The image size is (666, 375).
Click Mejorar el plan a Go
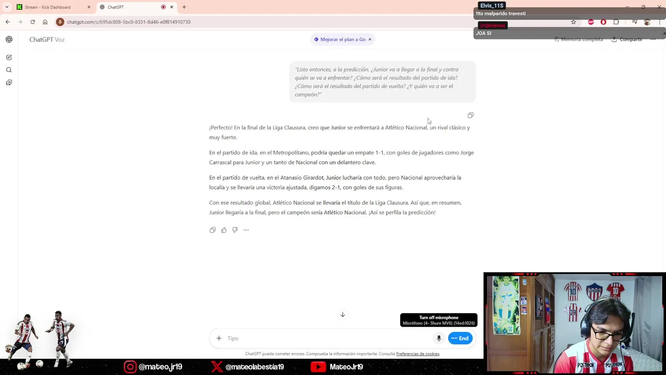(x=340, y=40)
